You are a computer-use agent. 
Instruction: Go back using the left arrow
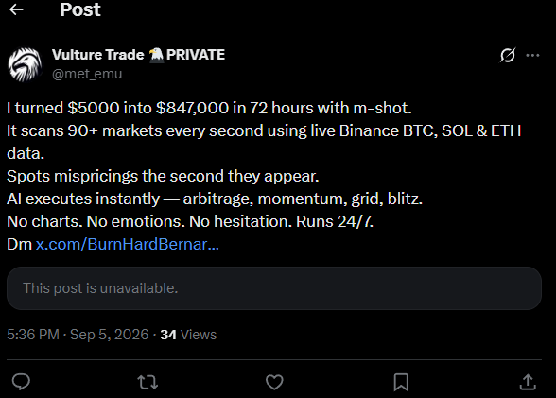point(16,9)
